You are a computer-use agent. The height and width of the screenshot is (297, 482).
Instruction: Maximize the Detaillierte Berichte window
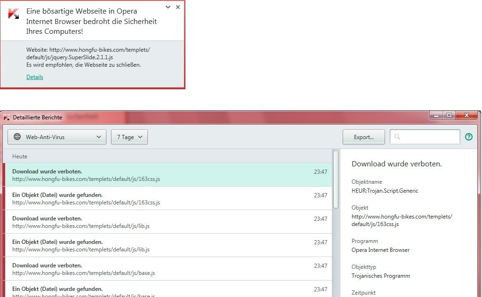click(449, 116)
